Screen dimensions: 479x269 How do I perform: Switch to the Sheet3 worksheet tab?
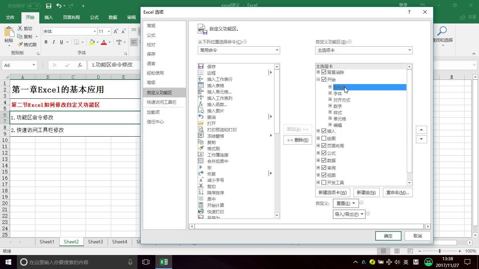tap(95, 242)
